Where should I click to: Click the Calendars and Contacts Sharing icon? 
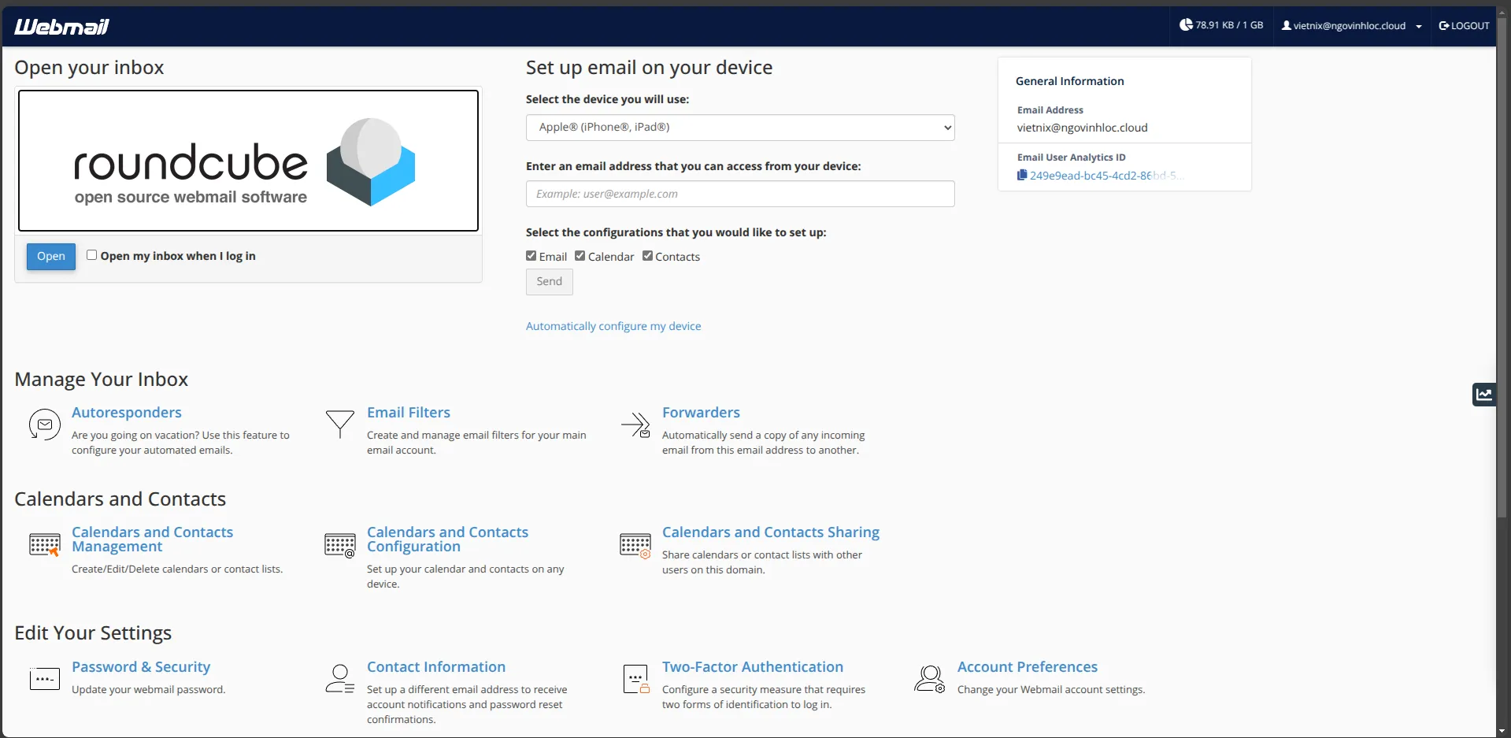click(x=635, y=544)
